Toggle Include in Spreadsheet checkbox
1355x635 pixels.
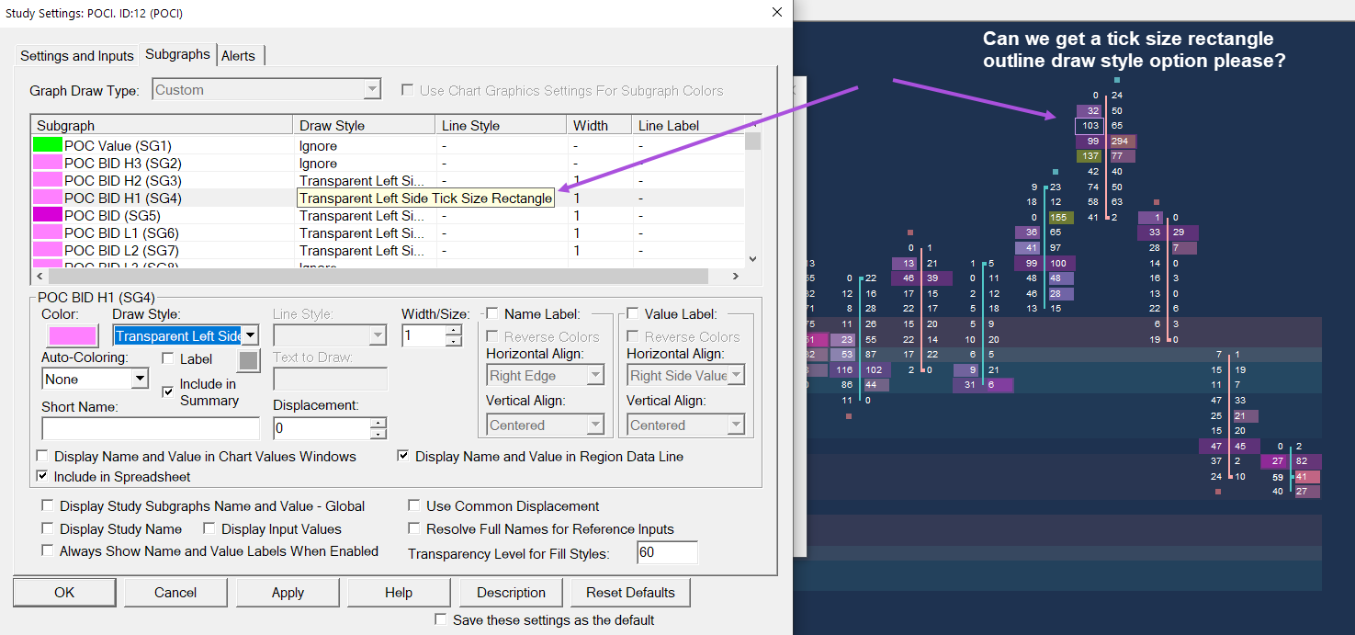[42, 477]
